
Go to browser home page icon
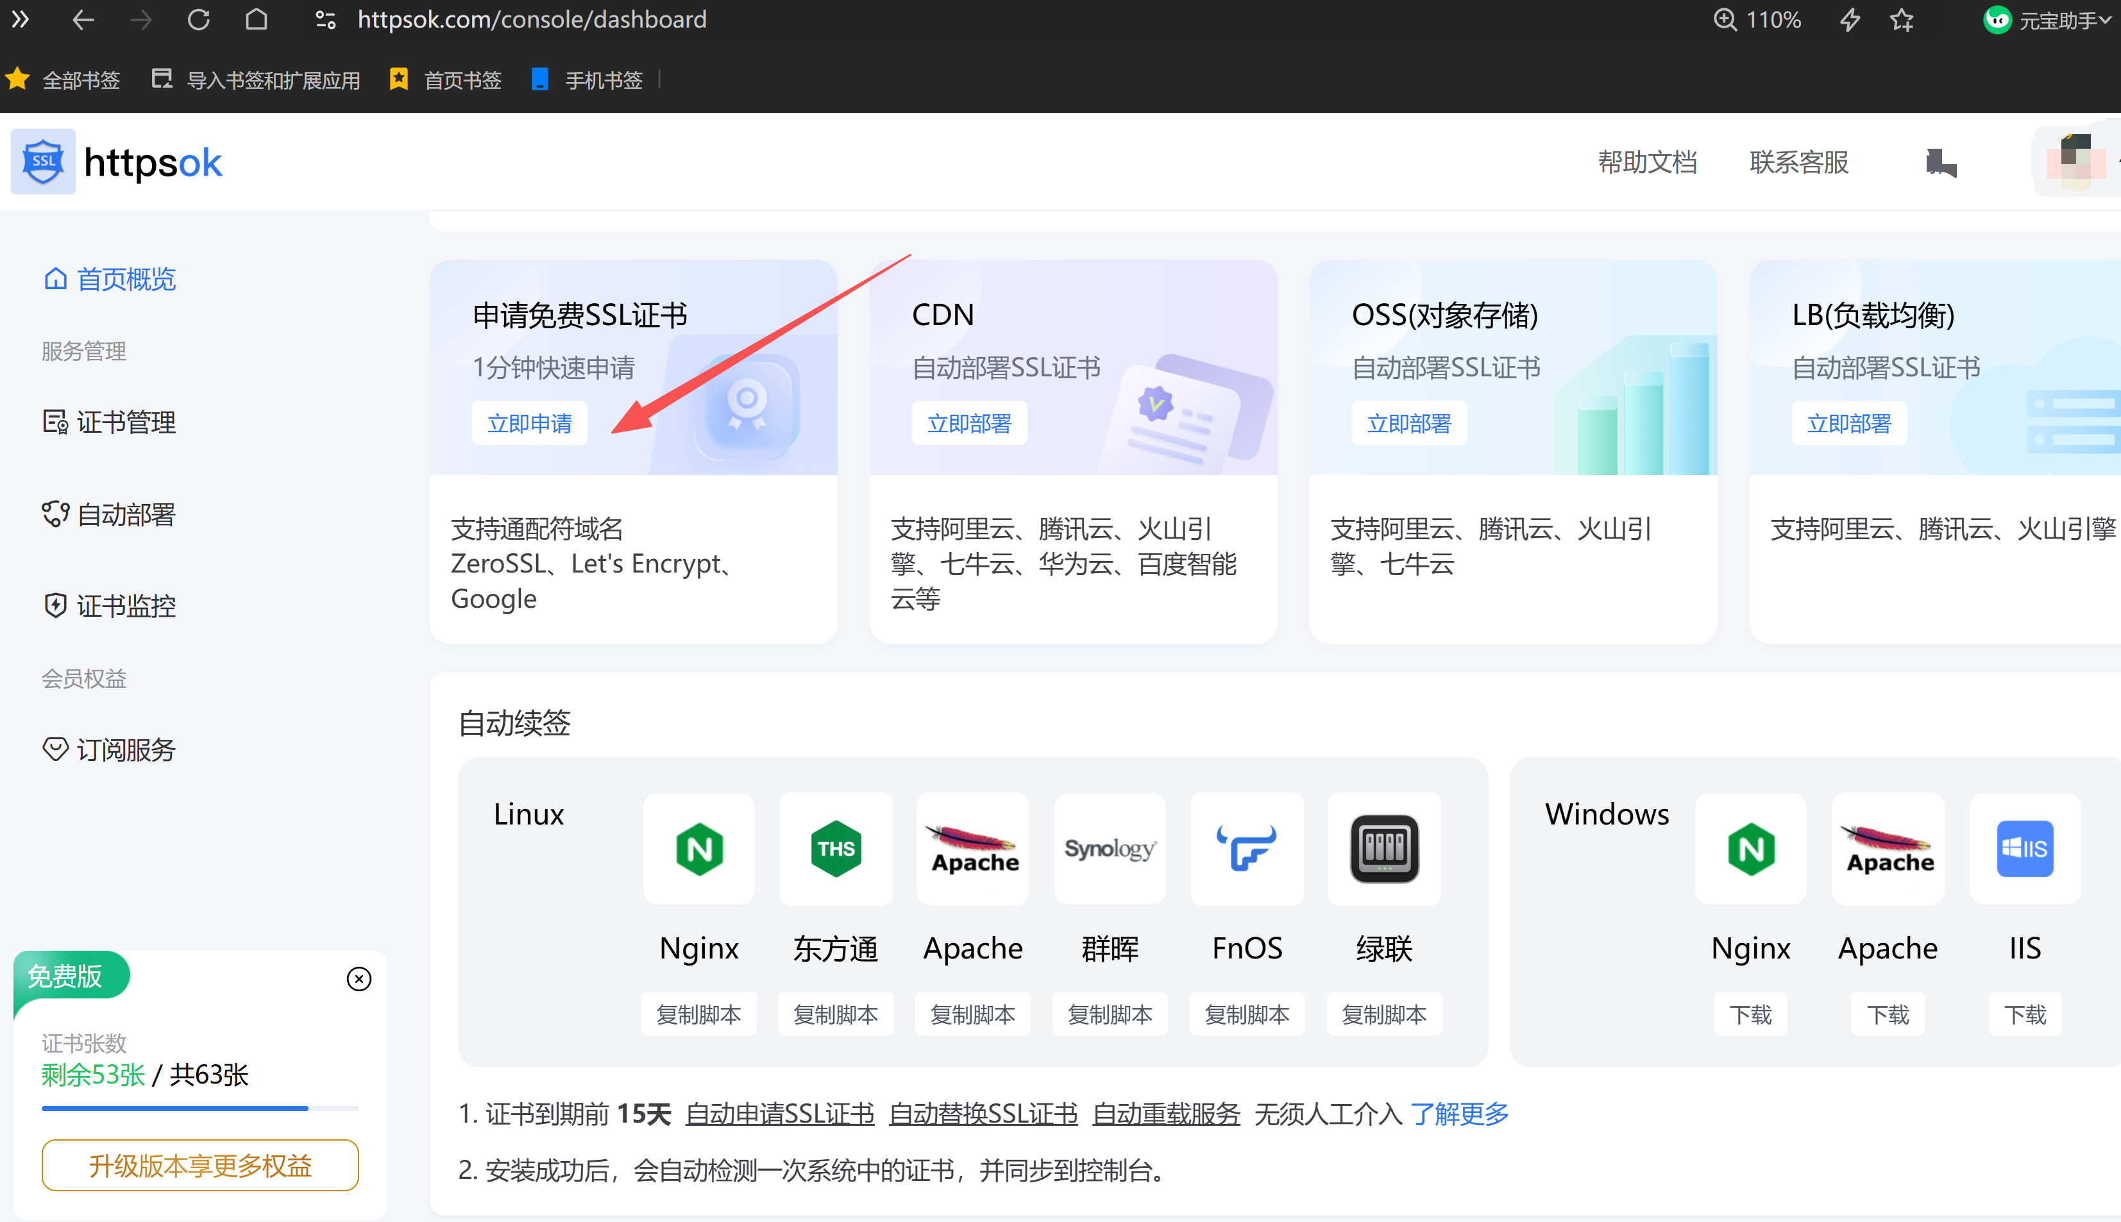point(256,19)
